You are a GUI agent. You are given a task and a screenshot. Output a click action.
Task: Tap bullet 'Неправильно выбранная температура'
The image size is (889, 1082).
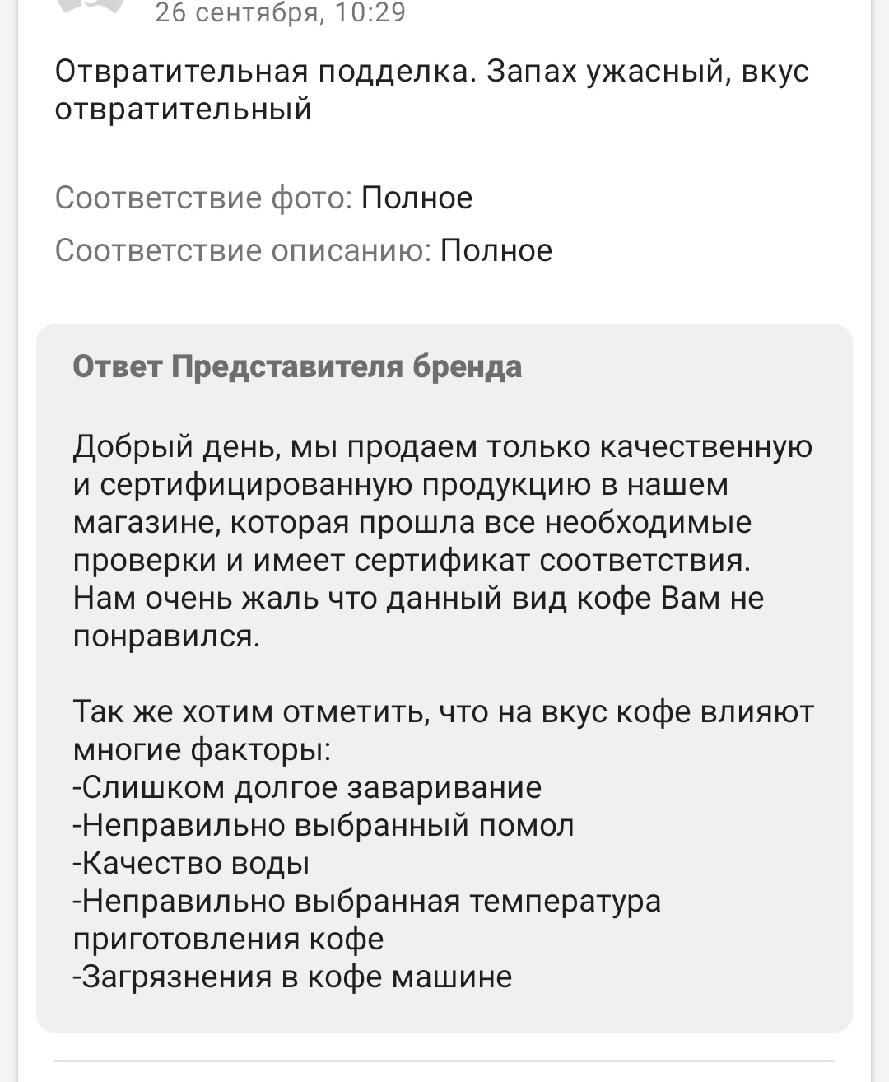click(x=367, y=901)
